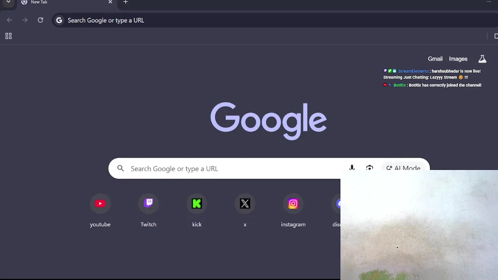Open the Twitch shortcut
Image resolution: width=498 pixels, height=280 pixels.
148,203
